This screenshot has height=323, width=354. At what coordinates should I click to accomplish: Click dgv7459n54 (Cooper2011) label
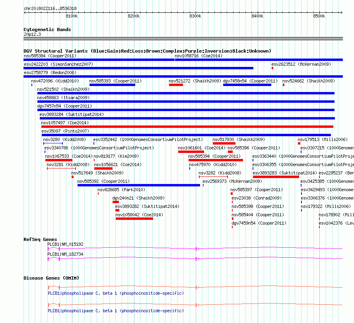pyautogui.click(x=259, y=223)
